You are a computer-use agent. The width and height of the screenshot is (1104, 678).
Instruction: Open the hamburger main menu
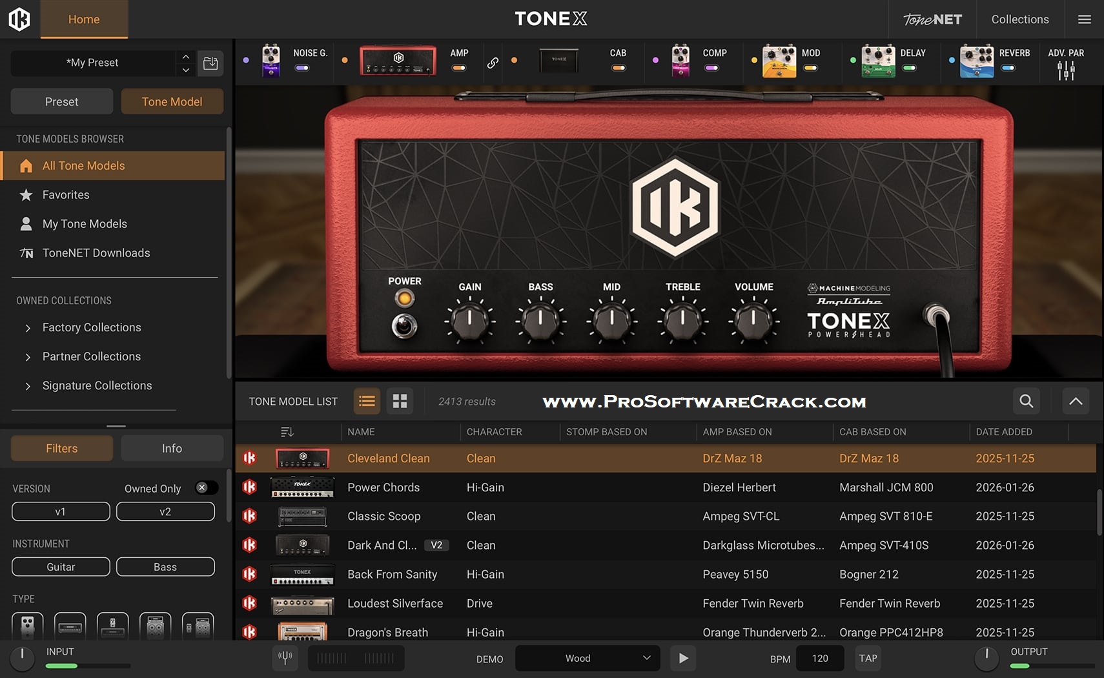click(x=1085, y=19)
